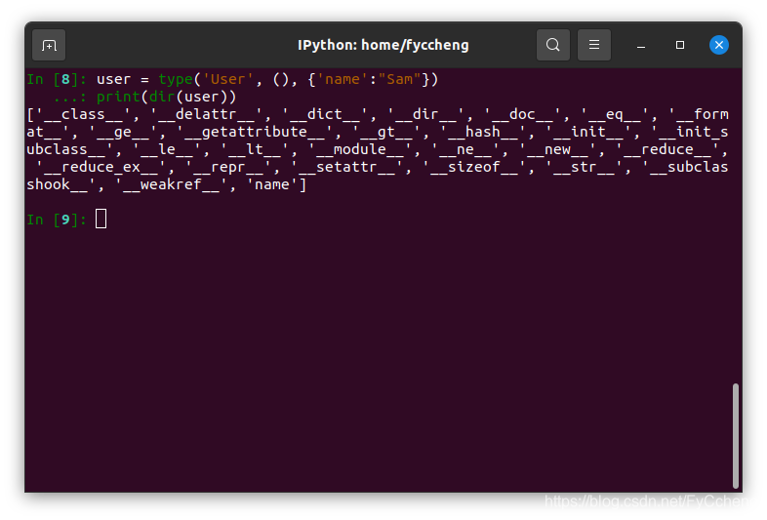Click the '__dict__' output entry
The width and height of the screenshot is (767, 520).
pos(325,114)
